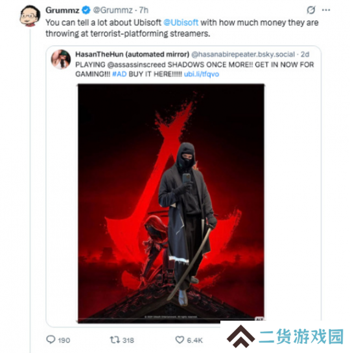This screenshot has height=353, width=350.
Task: Open the Assassin's Creed Shadows image
Action: (171, 204)
